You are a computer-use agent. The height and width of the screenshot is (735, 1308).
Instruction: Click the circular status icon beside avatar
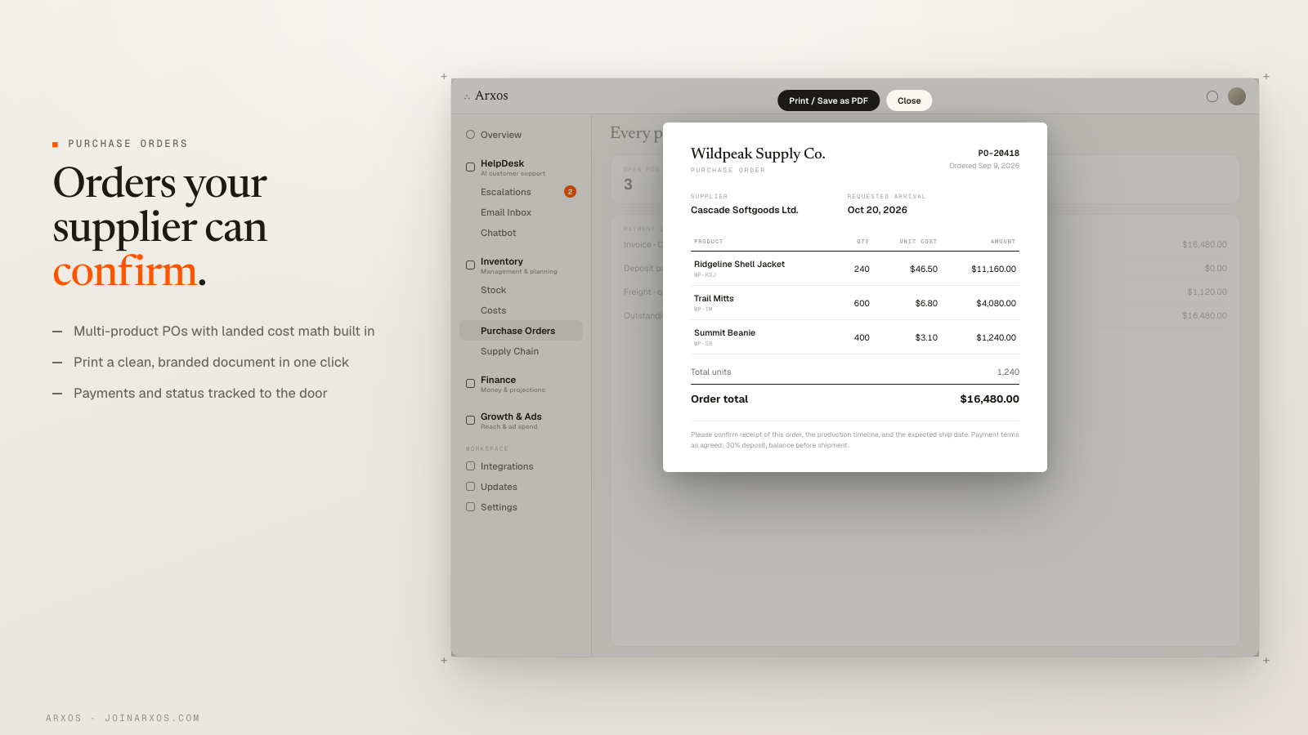[1212, 96]
